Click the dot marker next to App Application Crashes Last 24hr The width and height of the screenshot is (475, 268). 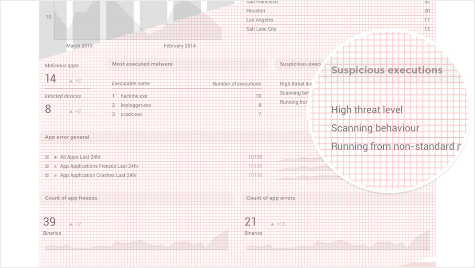55,175
